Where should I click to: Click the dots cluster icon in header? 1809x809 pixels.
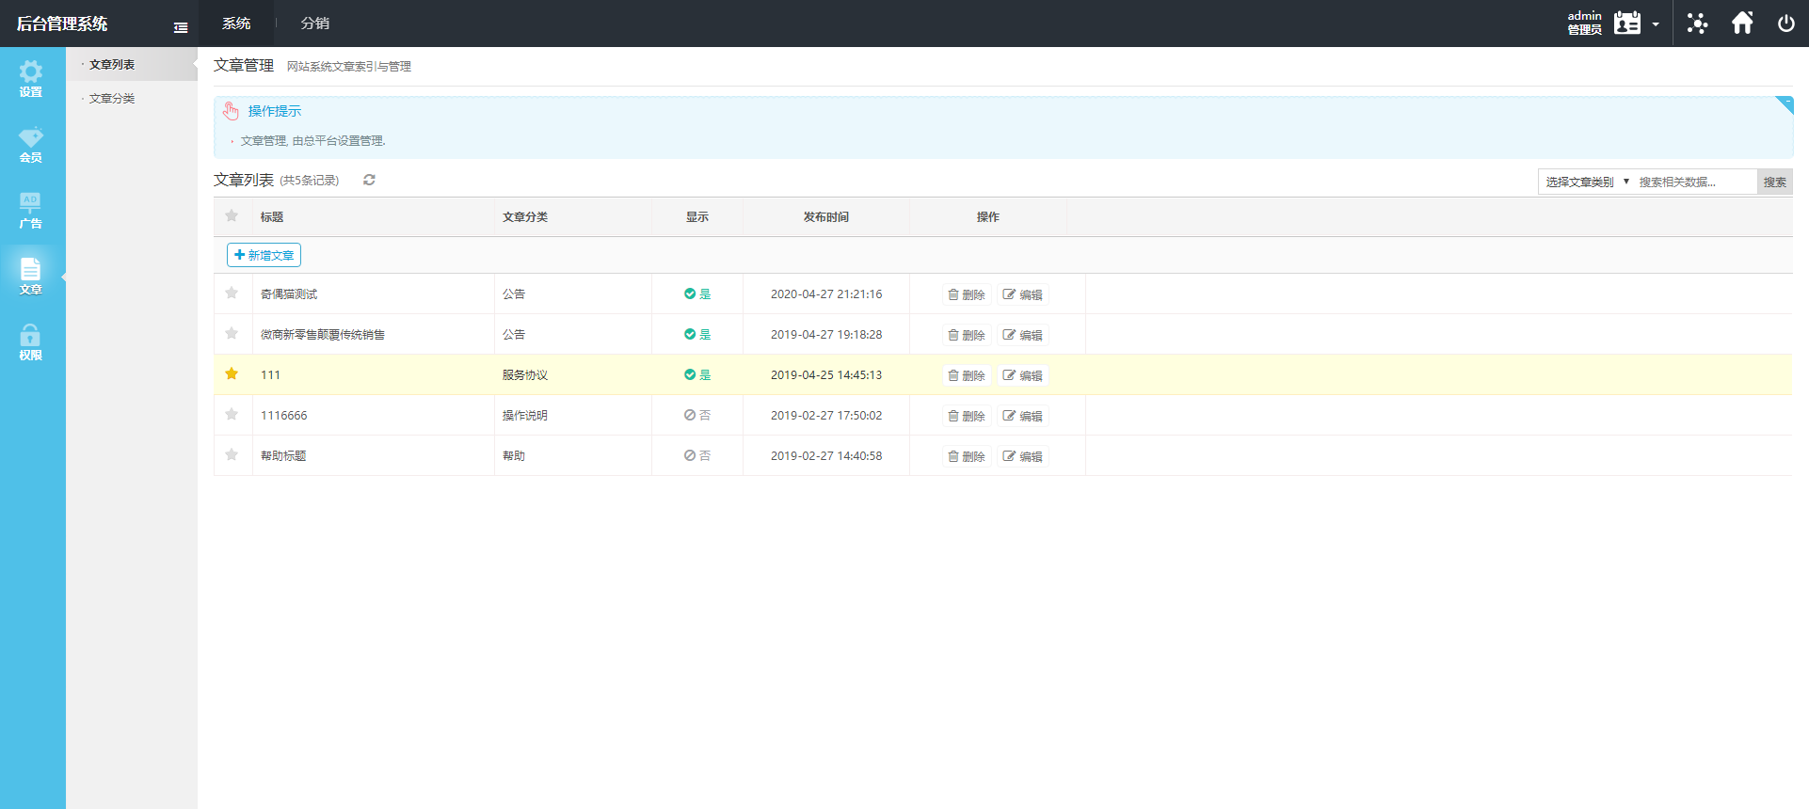(x=1697, y=24)
